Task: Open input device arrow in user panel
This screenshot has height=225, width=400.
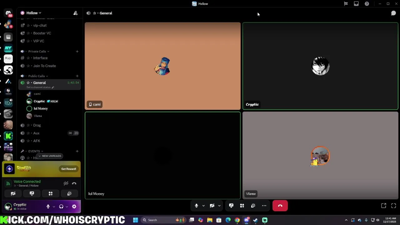Action: [x=54, y=207]
